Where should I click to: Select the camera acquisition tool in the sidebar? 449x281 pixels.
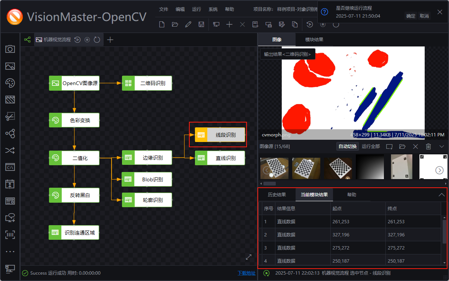(x=10, y=49)
